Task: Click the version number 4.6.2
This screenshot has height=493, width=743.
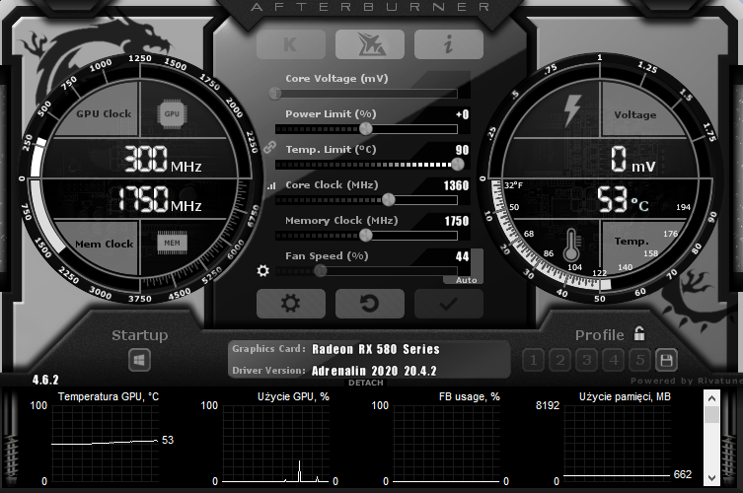Action: pos(45,380)
